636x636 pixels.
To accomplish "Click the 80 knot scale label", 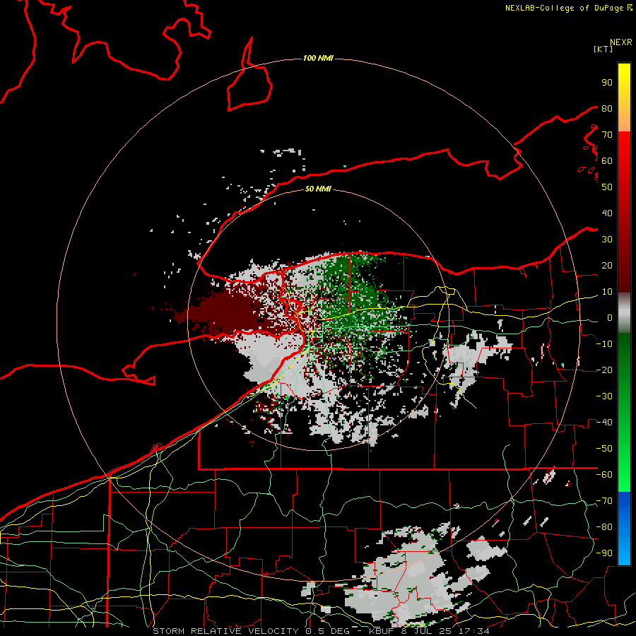I will [x=607, y=109].
